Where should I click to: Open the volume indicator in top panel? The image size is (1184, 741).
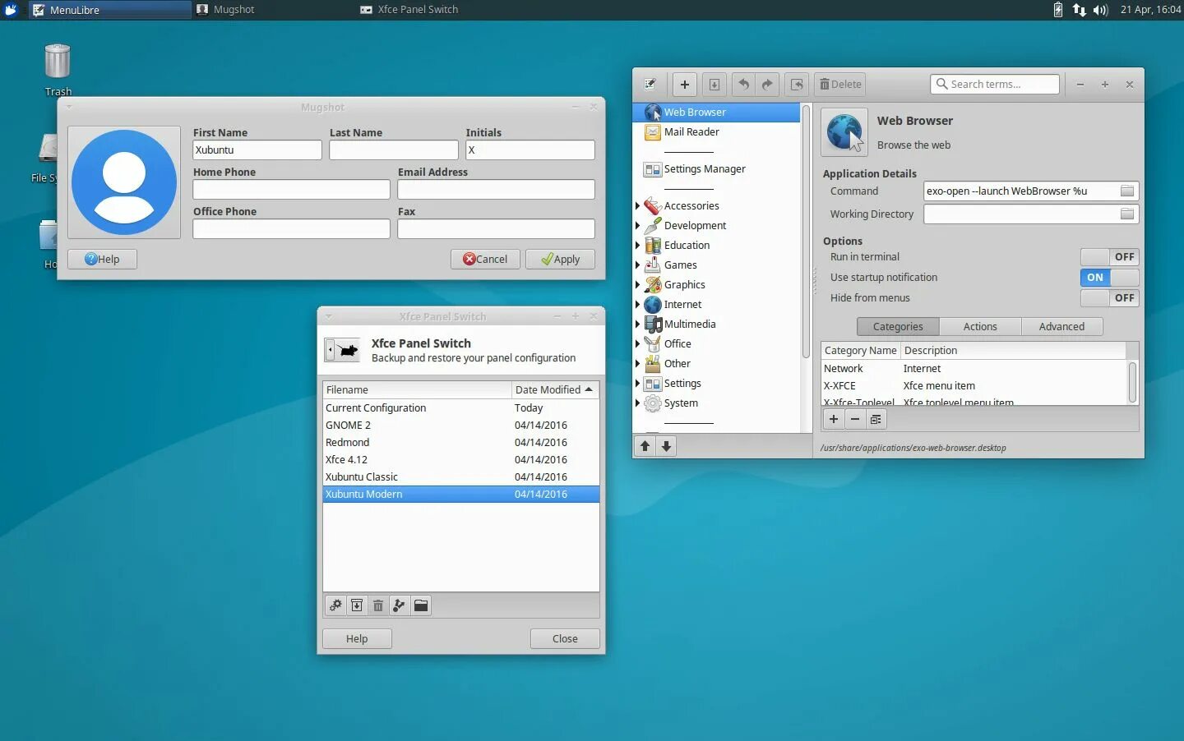(1101, 10)
